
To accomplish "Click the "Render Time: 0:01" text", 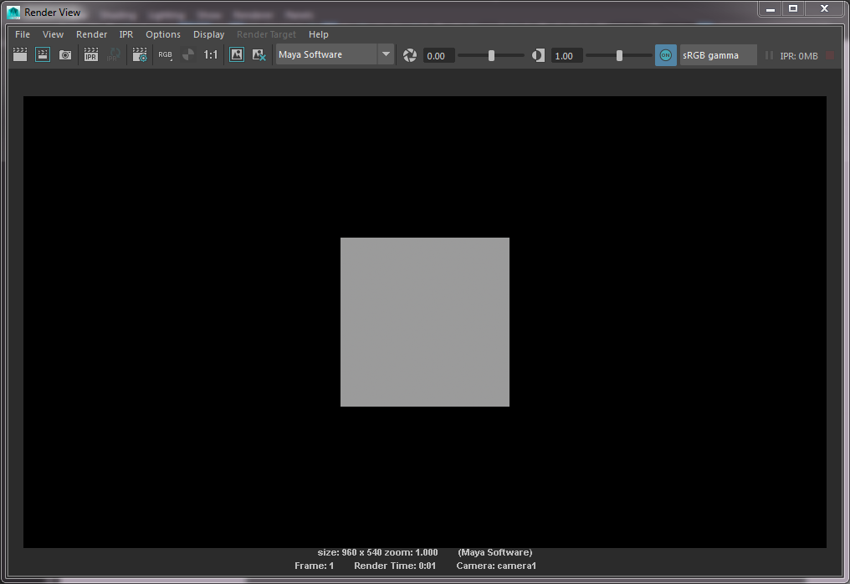I will click(395, 566).
